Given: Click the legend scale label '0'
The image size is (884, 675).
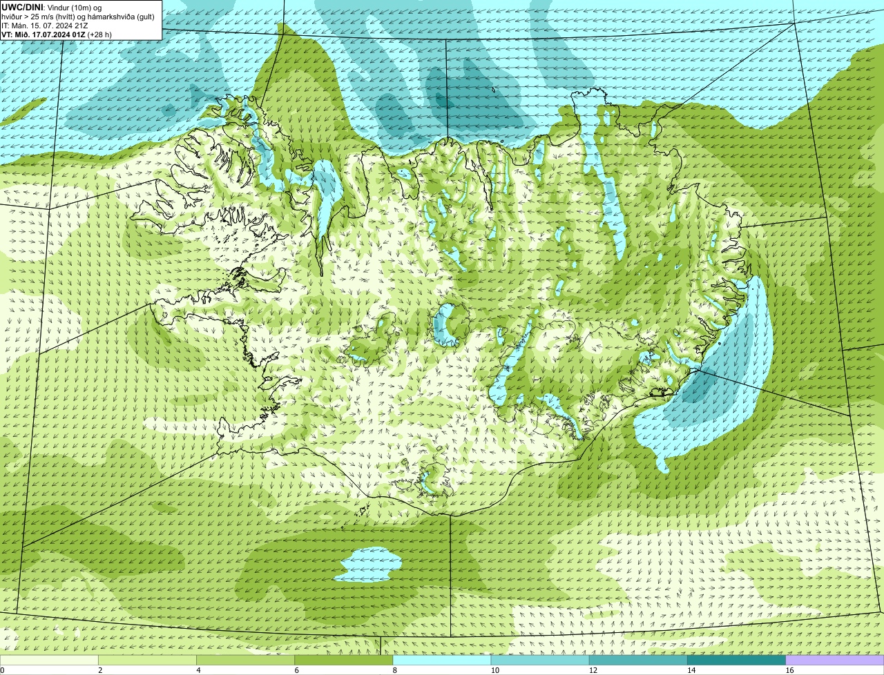Looking at the screenshot, I should (x=3, y=670).
